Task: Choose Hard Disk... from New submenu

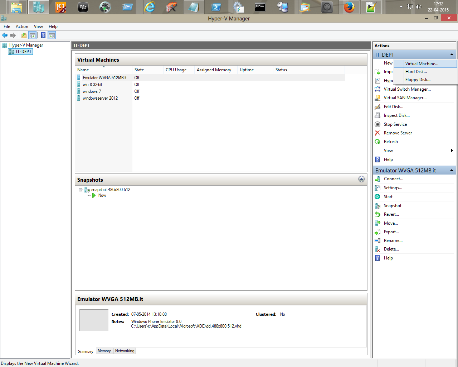Action: pos(425,72)
